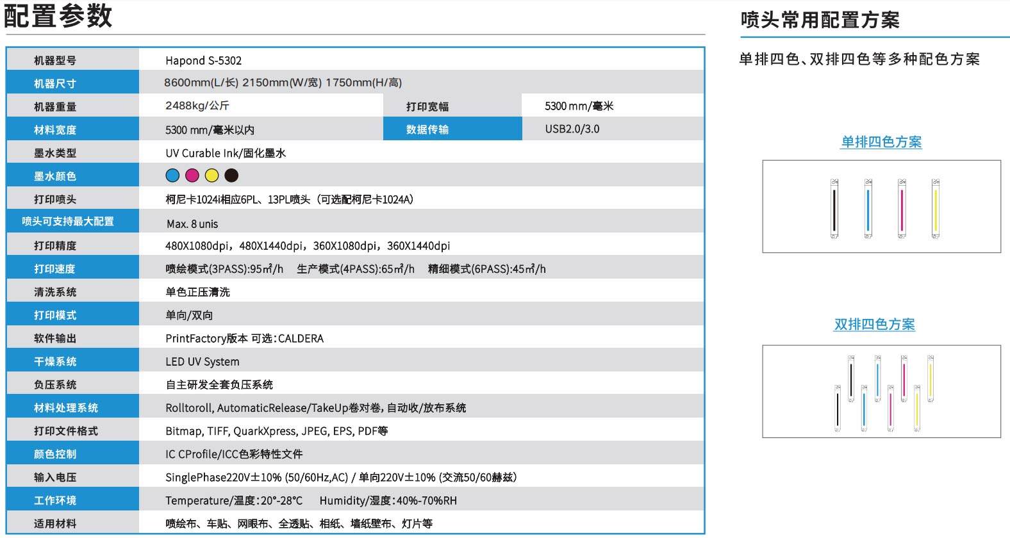Click upper black printhead in double-row diagram
Image resolution: width=1010 pixels, height=538 pixels.
point(851,379)
